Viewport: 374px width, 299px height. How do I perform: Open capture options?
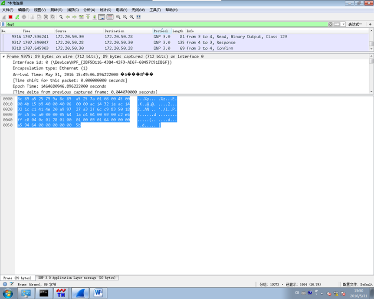coord(24,17)
